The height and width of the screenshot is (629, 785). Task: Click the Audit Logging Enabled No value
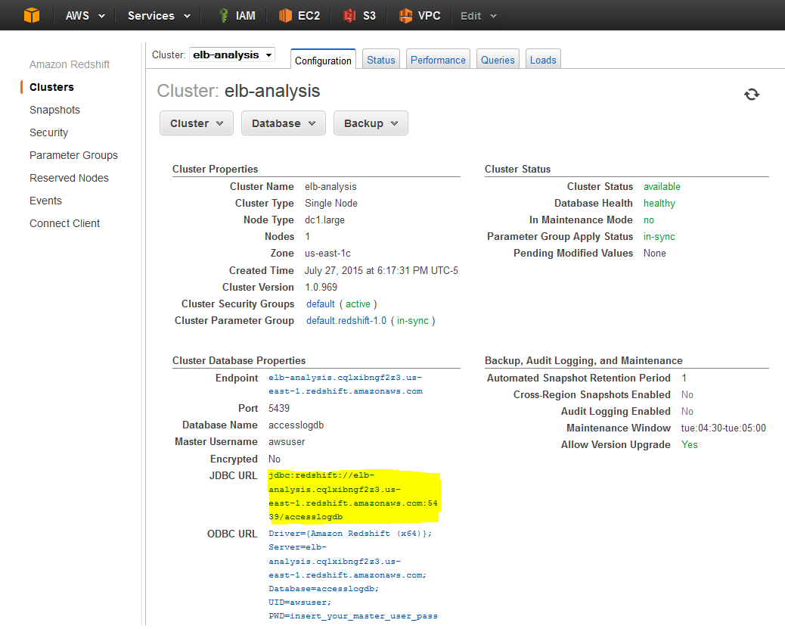tap(687, 412)
